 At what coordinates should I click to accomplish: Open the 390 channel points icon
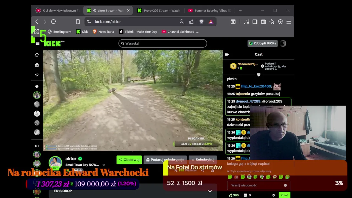coord(234,195)
